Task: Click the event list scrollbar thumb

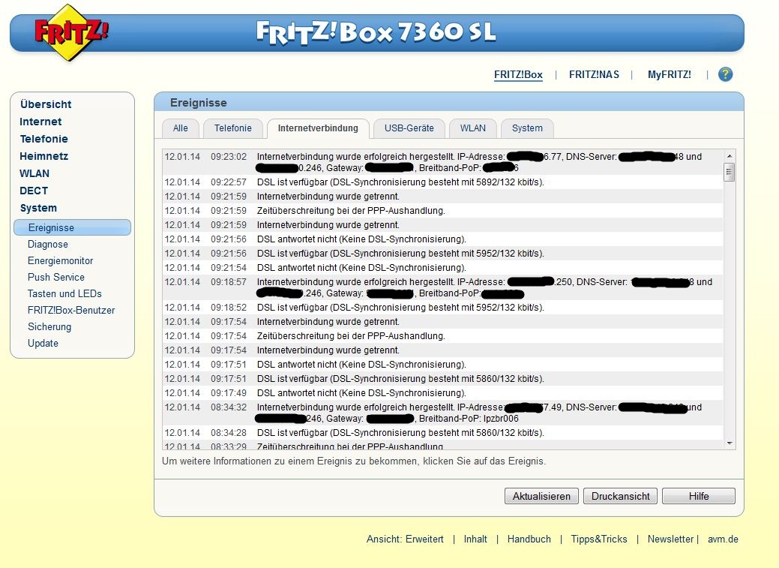Action: (x=730, y=173)
